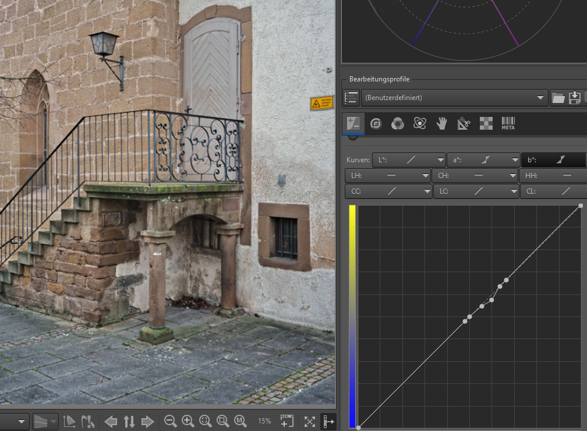Load a processing profile via folder button

558,98
